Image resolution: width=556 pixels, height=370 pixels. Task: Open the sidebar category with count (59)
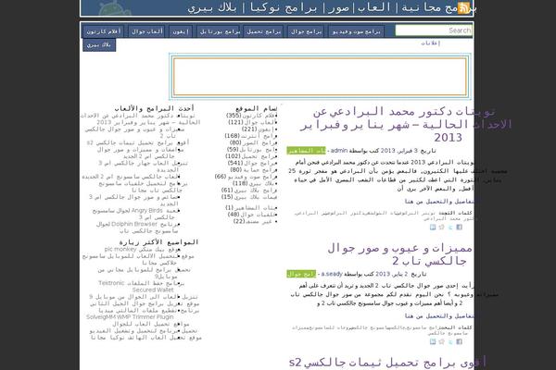(252, 150)
